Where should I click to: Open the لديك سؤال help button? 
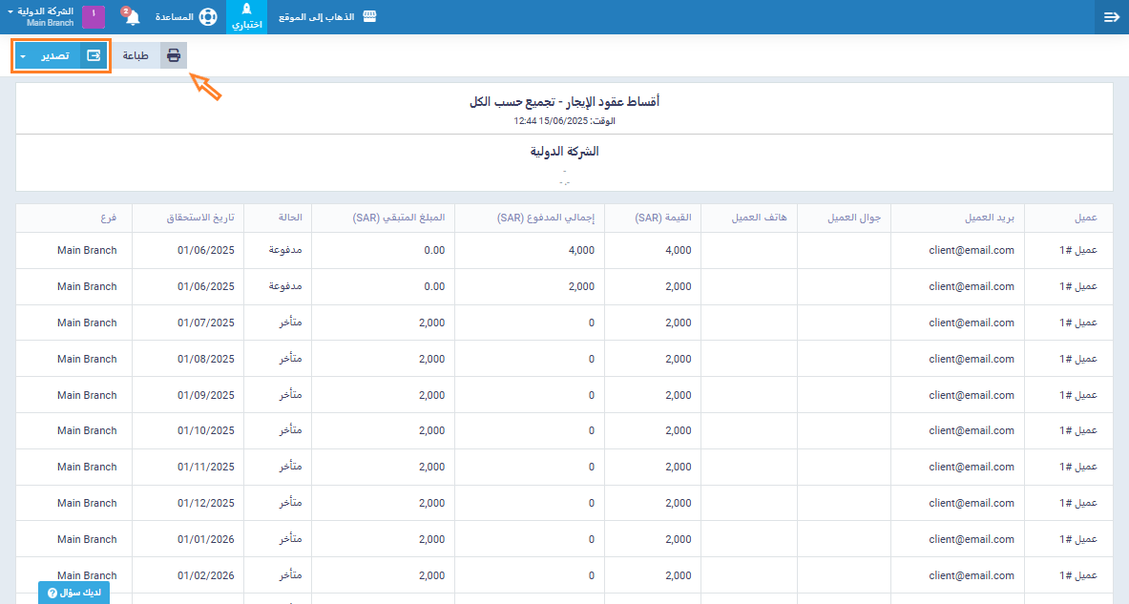[x=73, y=593]
